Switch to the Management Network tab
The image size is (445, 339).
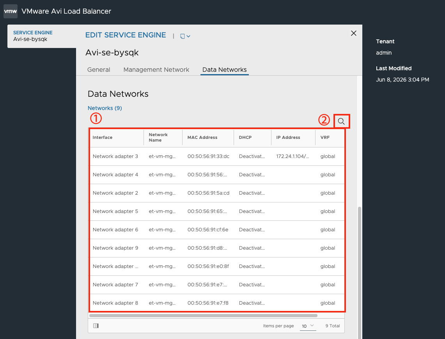(156, 69)
